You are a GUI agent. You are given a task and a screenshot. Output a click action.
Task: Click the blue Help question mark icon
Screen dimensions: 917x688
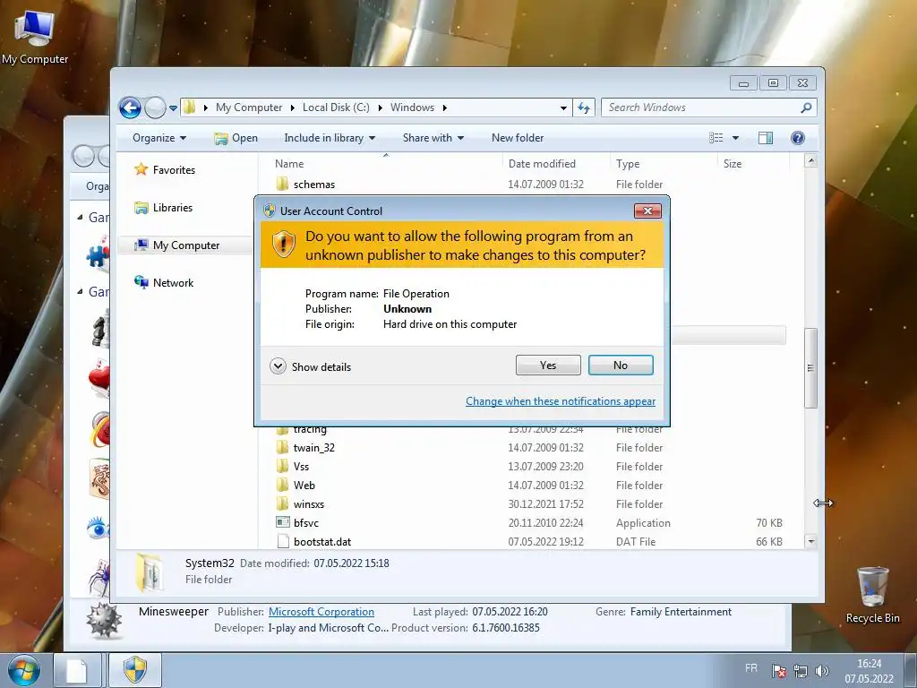point(798,138)
